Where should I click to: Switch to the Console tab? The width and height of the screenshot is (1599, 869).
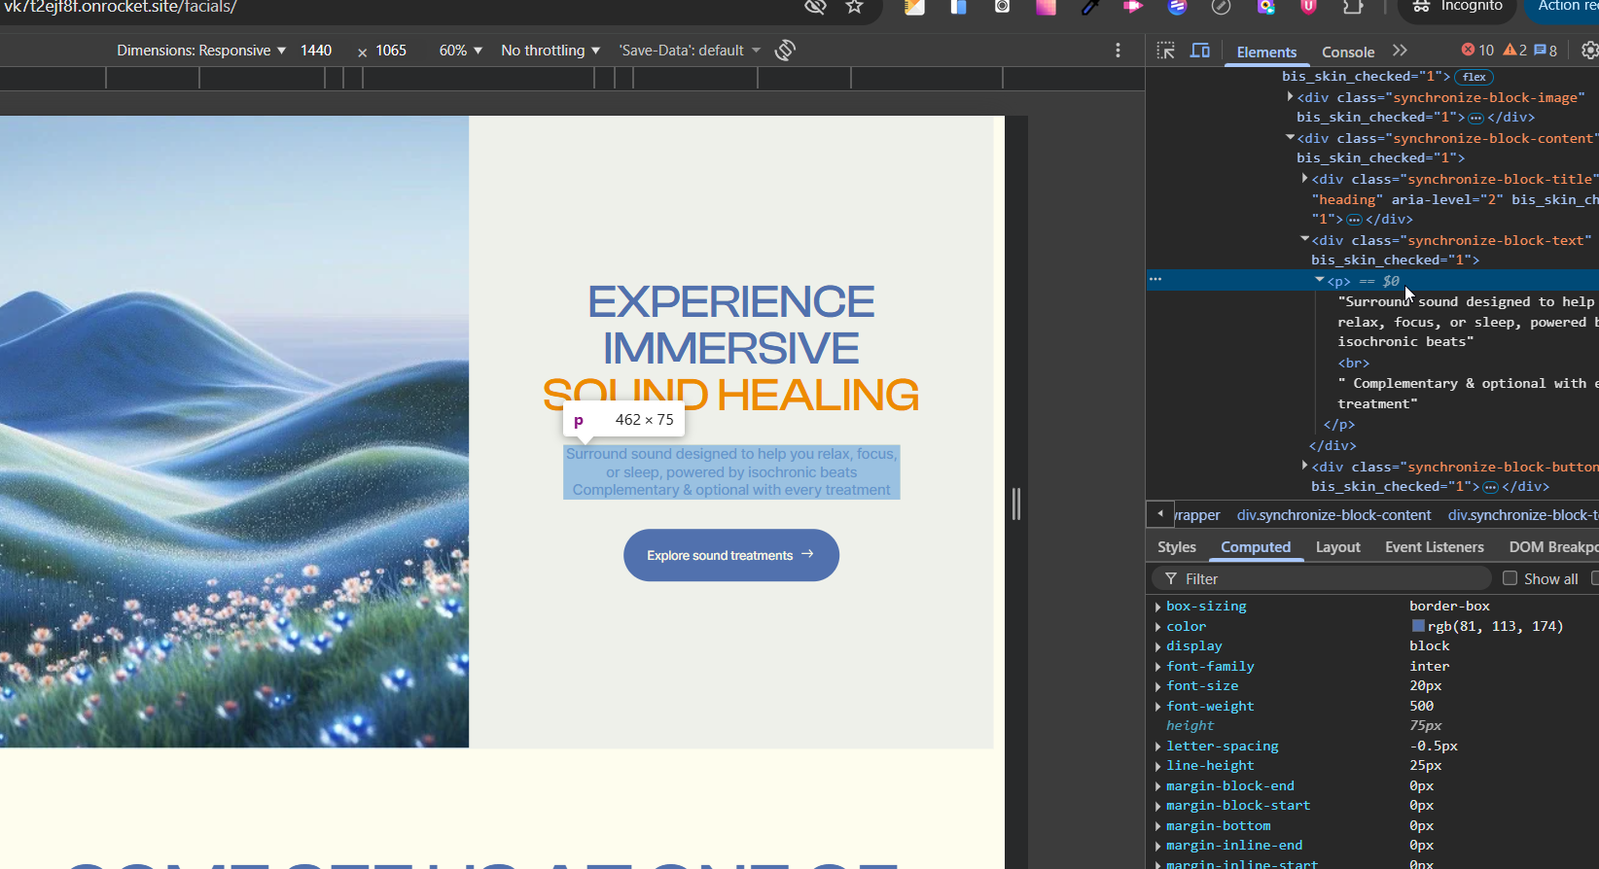click(x=1347, y=52)
